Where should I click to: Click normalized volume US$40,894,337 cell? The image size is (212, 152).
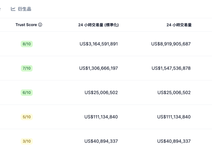point(101,141)
